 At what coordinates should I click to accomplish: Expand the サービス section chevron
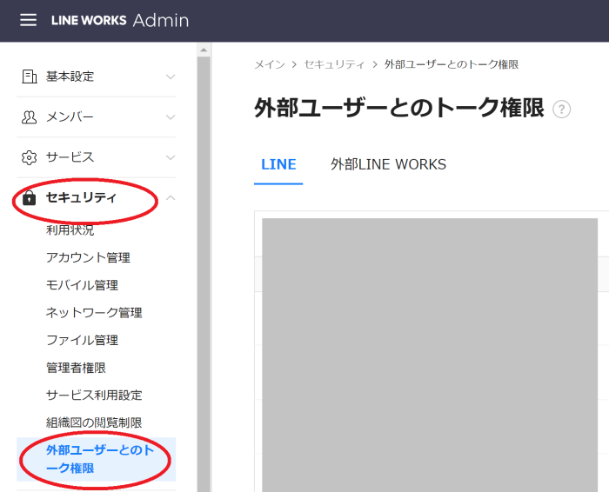click(x=171, y=157)
